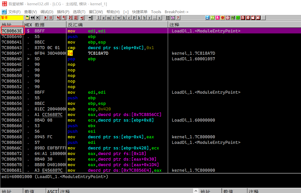
Task: Pause execution with the red pause icon
Action: [51, 18]
